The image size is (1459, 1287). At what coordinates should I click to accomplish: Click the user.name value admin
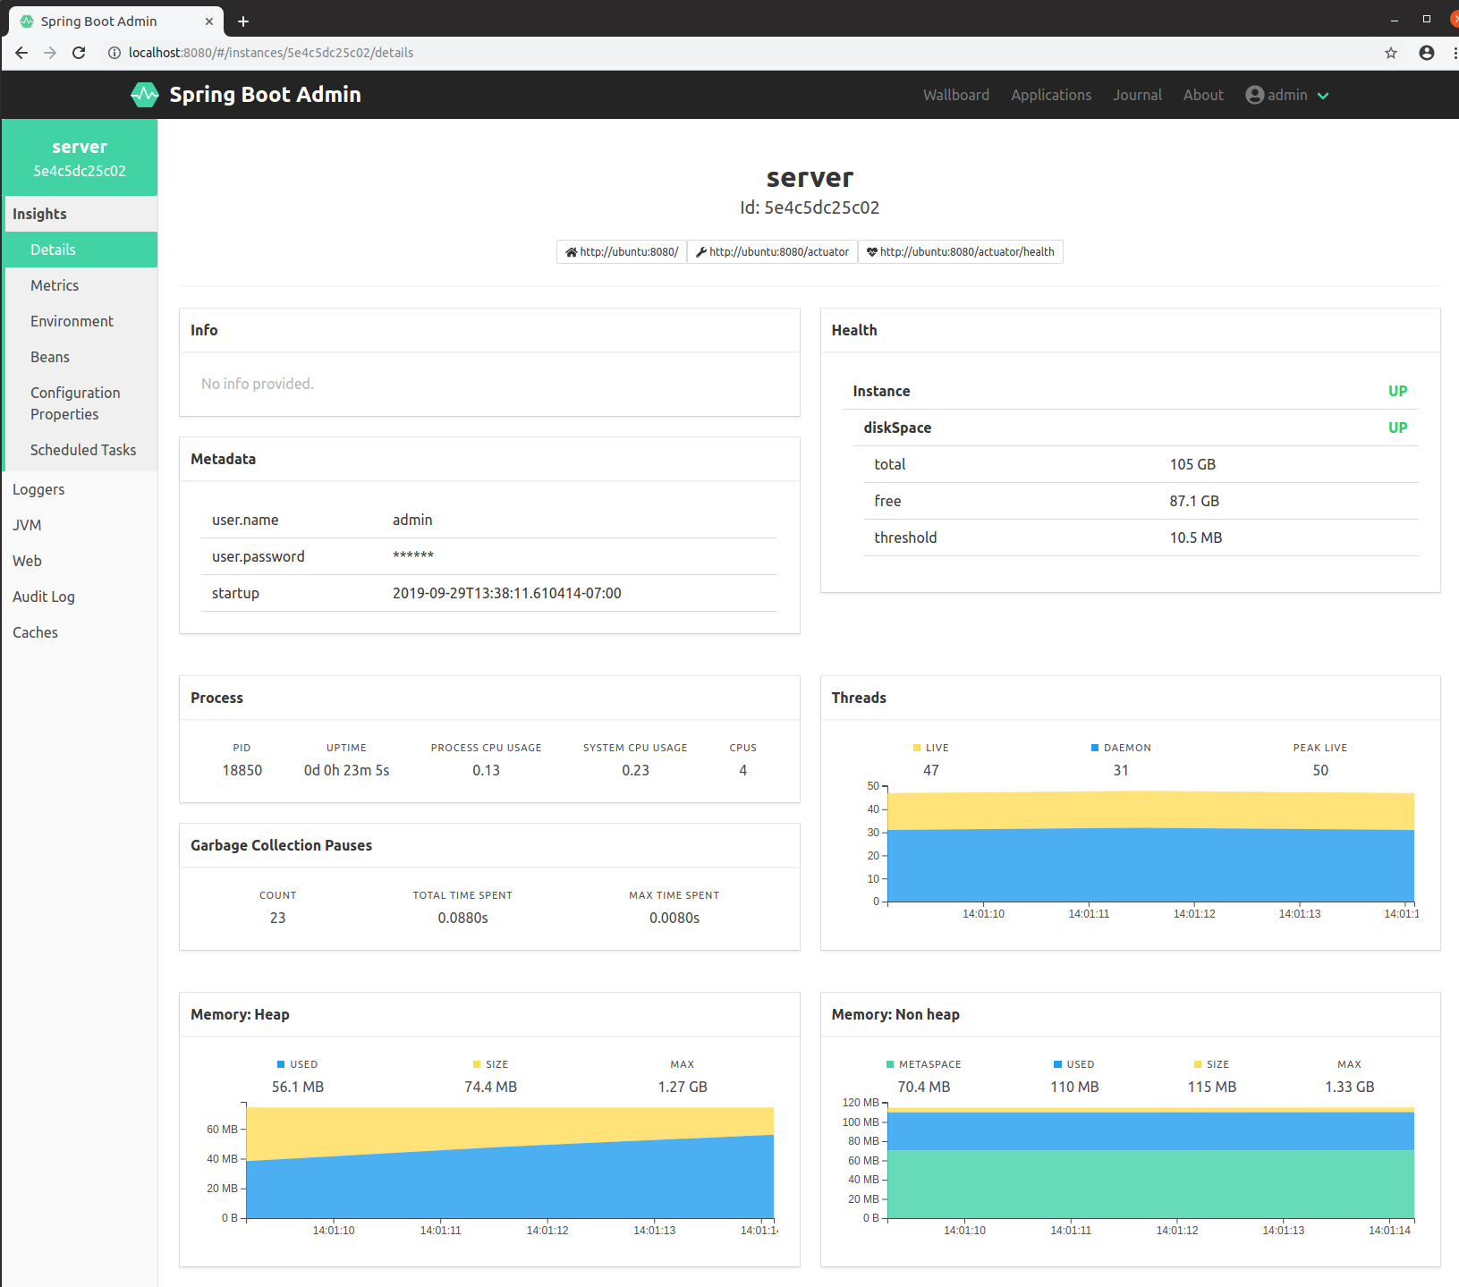pyautogui.click(x=412, y=520)
